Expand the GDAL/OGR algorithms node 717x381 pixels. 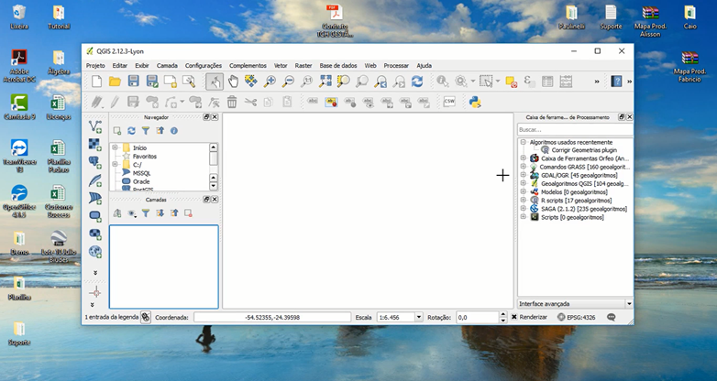coord(524,175)
